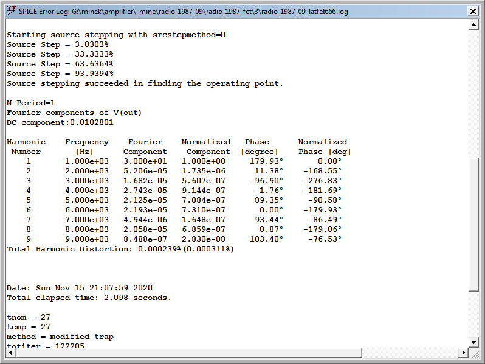The width and height of the screenshot is (485, 364).
Task: Click the normalized component value 7.310e-07
Action: pyautogui.click(x=204, y=210)
